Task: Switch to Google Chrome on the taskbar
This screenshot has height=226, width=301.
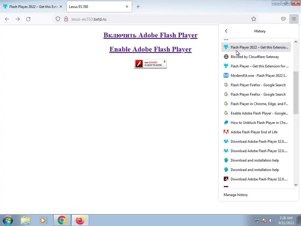Action: click(62, 220)
